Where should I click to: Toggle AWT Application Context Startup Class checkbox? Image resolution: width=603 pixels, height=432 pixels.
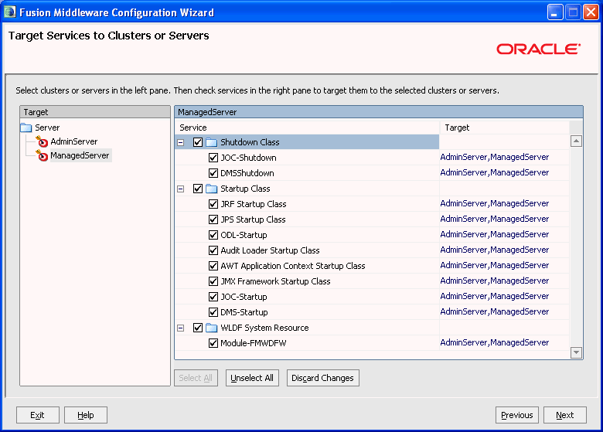(213, 266)
